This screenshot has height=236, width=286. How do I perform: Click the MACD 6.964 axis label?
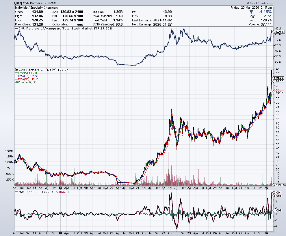tap(278, 192)
